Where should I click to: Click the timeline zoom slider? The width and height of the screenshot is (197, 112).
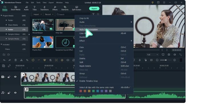tap(166, 60)
